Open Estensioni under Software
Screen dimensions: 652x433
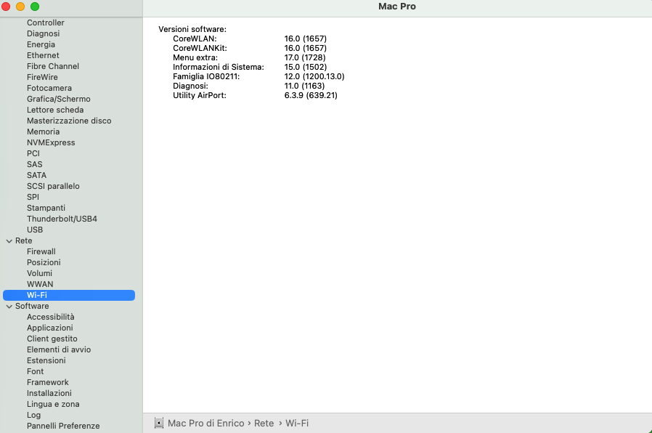pyautogui.click(x=46, y=360)
